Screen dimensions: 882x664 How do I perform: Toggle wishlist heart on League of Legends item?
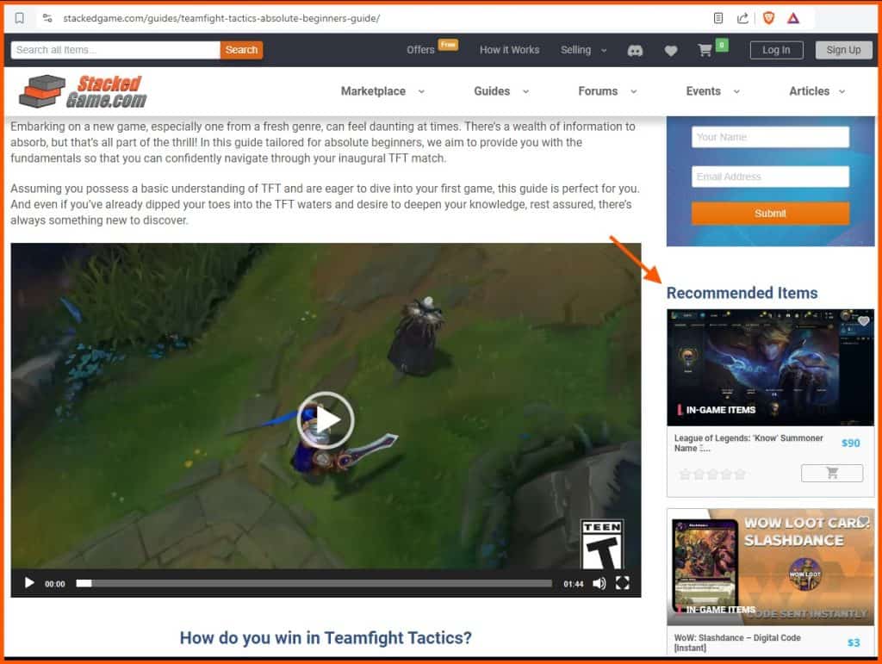click(863, 321)
